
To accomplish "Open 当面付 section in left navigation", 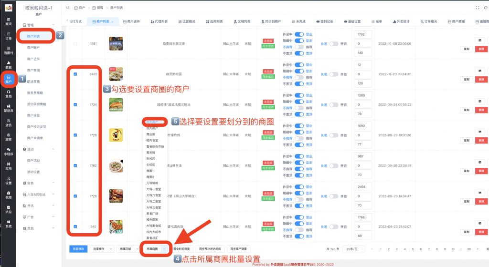I will click(9, 51).
